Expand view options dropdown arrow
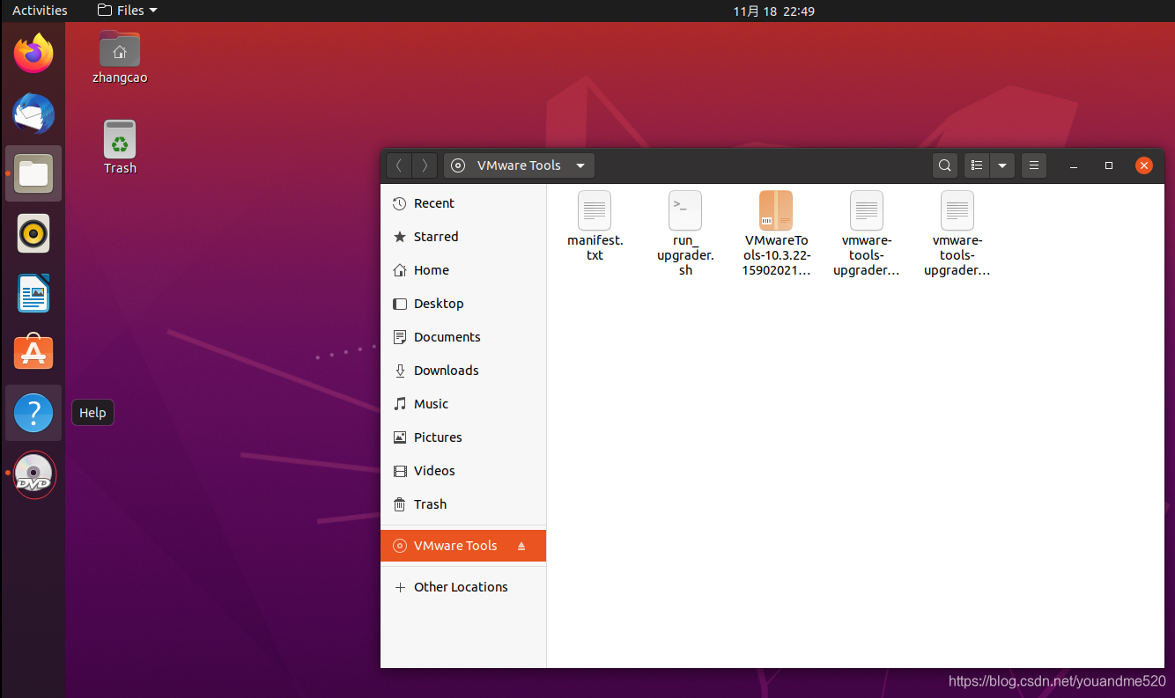 click(x=1002, y=165)
